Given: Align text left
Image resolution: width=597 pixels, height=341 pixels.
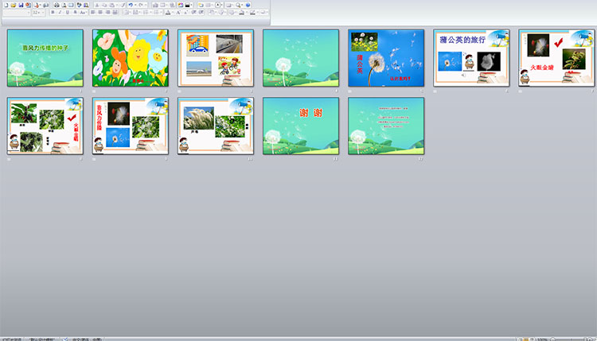Looking at the screenshot, I should coord(92,13).
